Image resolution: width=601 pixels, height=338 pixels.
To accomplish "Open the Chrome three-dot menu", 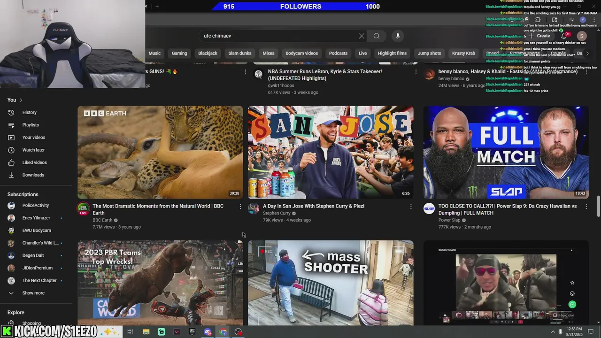I will [x=593, y=20].
